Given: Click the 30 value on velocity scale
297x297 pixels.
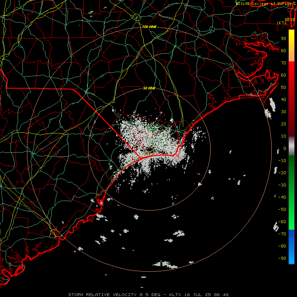Looking at the screenshot, I should coord(283,112).
